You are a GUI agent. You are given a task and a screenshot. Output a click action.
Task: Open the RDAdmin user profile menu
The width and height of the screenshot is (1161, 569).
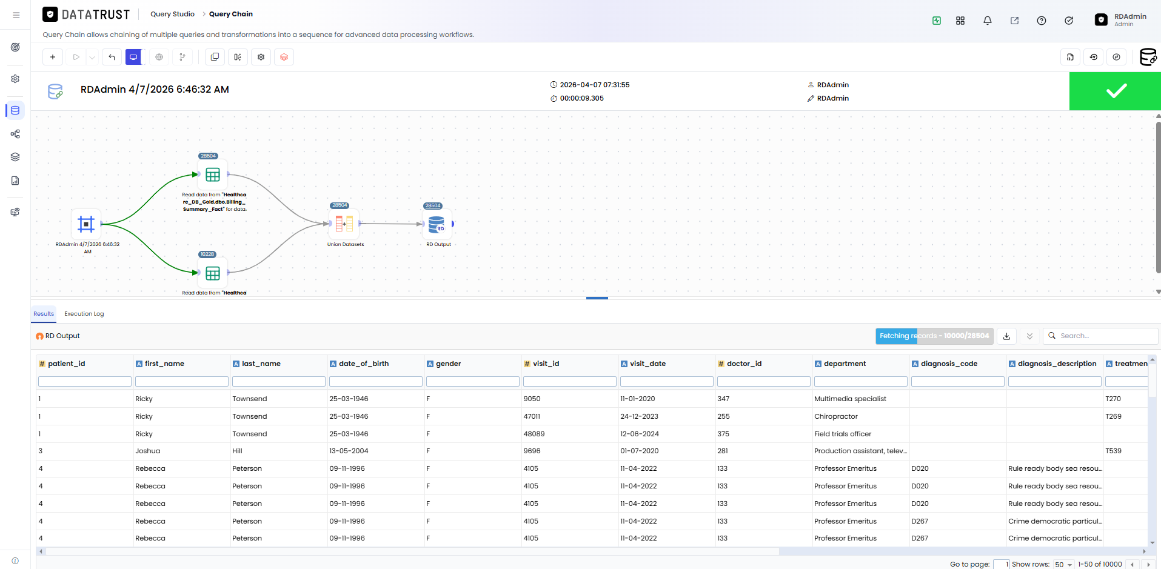pyautogui.click(x=1121, y=20)
